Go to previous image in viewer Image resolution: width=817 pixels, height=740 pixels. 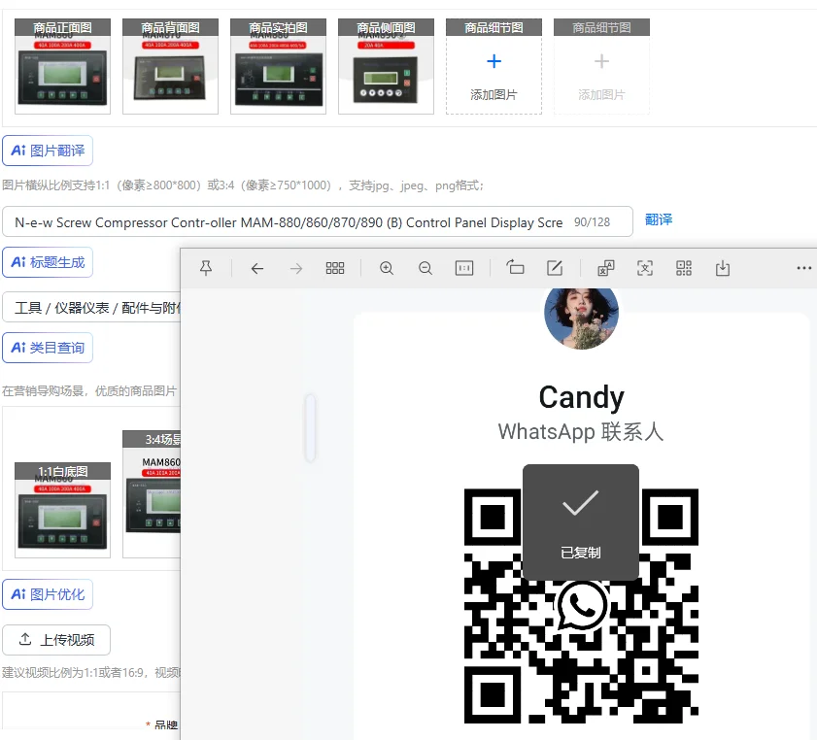pos(256,268)
